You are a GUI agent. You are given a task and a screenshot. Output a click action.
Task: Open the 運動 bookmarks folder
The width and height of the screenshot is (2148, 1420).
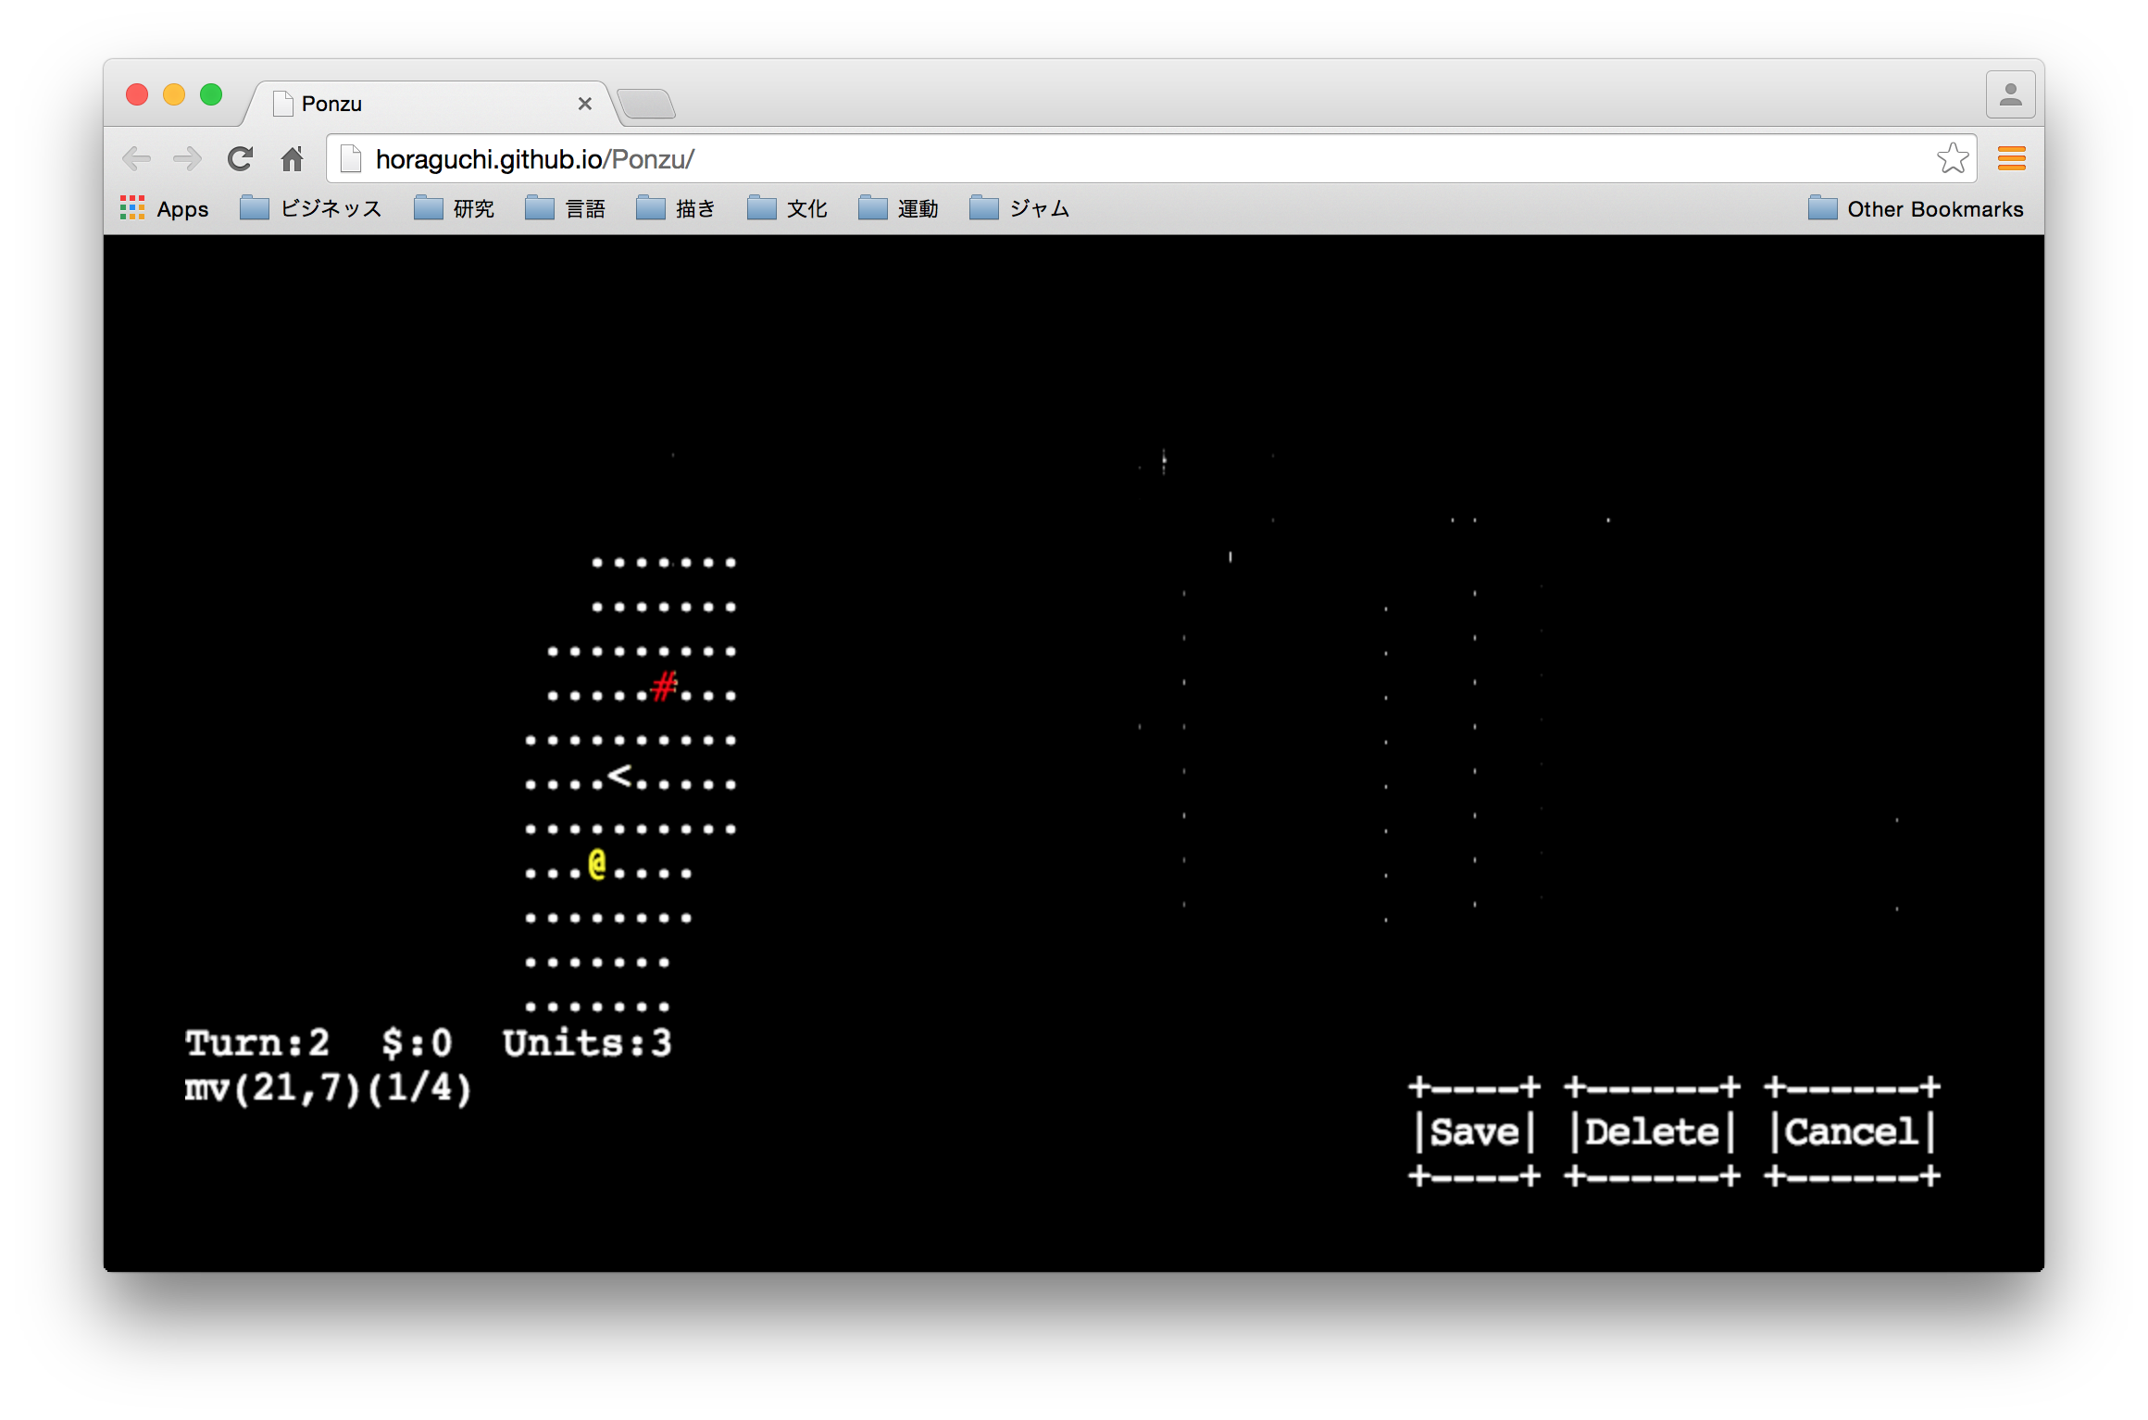899,208
